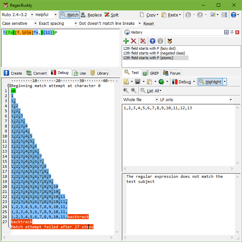Close the History panel
This screenshot has width=242, height=242.
point(237,32)
